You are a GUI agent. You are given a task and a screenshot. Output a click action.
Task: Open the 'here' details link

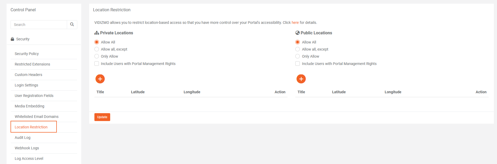click(295, 23)
